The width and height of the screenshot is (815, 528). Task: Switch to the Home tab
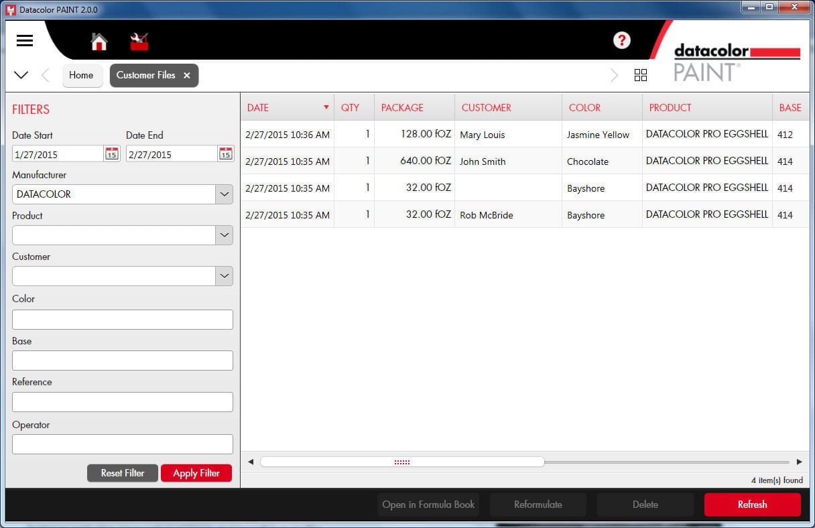point(82,75)
